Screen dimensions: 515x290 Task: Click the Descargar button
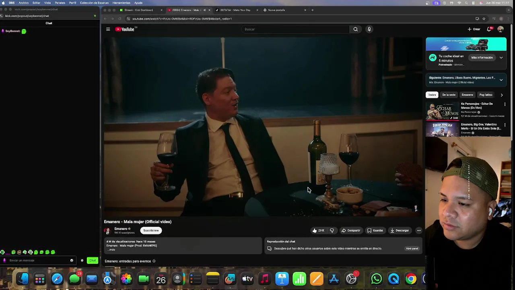tap(400, 230)
